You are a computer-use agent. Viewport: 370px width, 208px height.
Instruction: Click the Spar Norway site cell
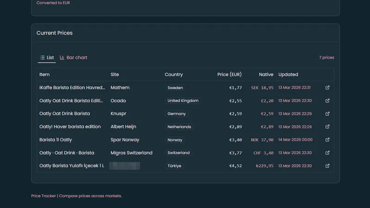click(125, 140)
